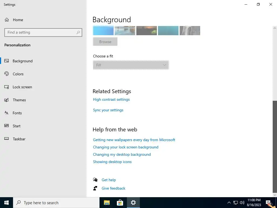Click the Taskbar icon in sidebar
This screenshot has width=277, height=208.
[x=6, y=139]
